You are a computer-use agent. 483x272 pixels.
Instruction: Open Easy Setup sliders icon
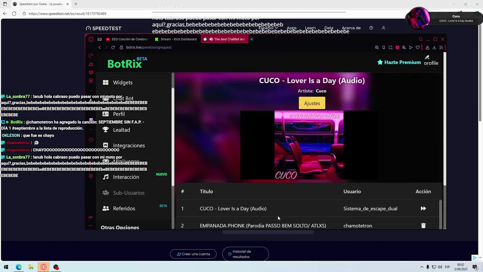click(x=441, y=48)
